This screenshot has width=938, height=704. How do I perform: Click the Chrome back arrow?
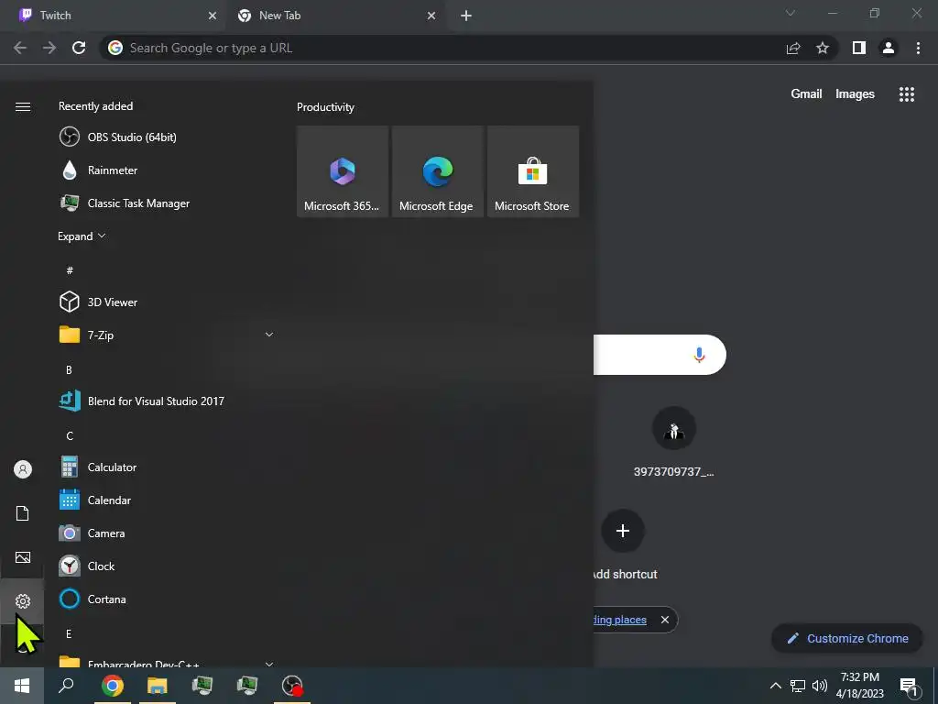[20, 48]
